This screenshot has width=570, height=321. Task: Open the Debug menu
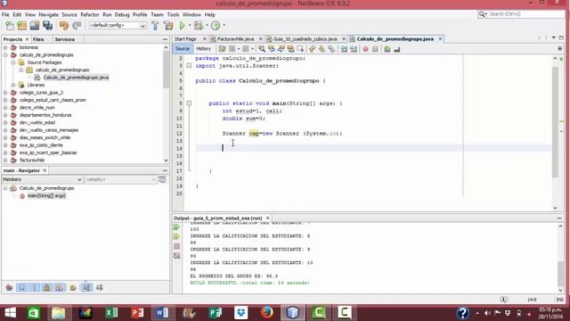coord(122,14)
